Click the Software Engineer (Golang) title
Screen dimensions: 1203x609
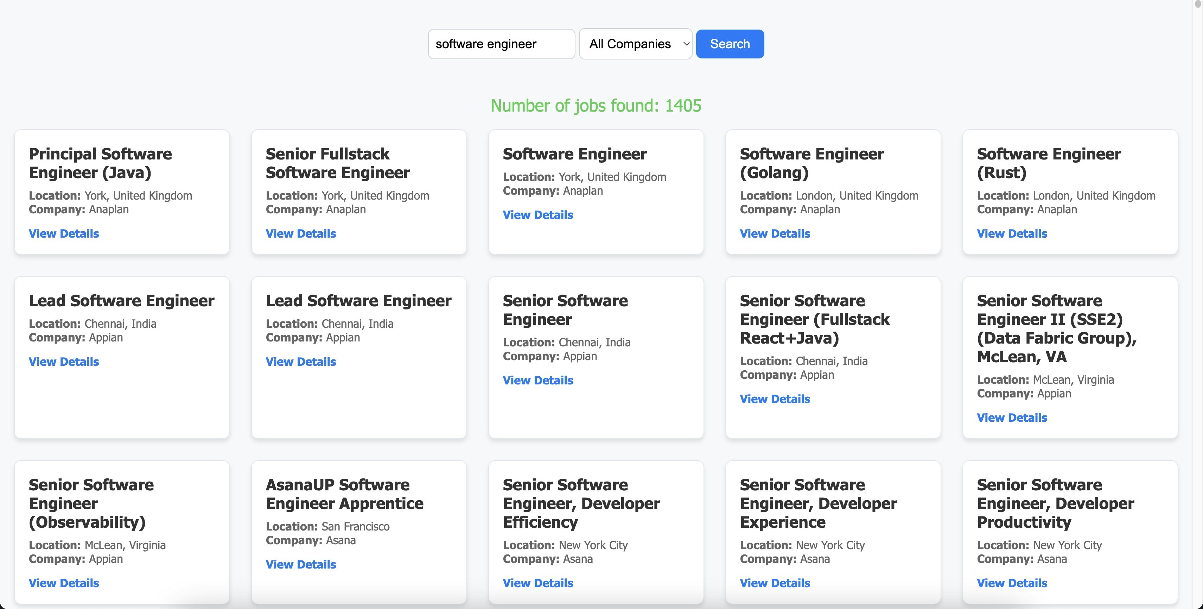pos(811,163)
